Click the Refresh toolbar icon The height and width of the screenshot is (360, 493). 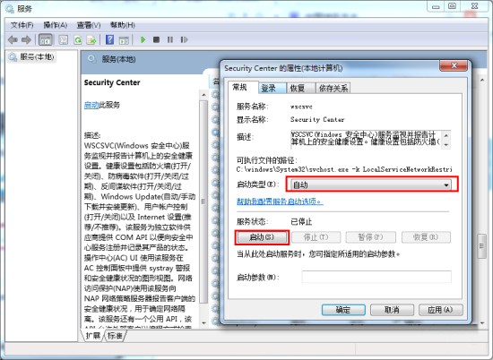point(78,40)
